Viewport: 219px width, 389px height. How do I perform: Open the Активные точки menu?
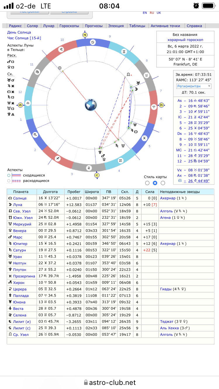[x=166, y=26]
